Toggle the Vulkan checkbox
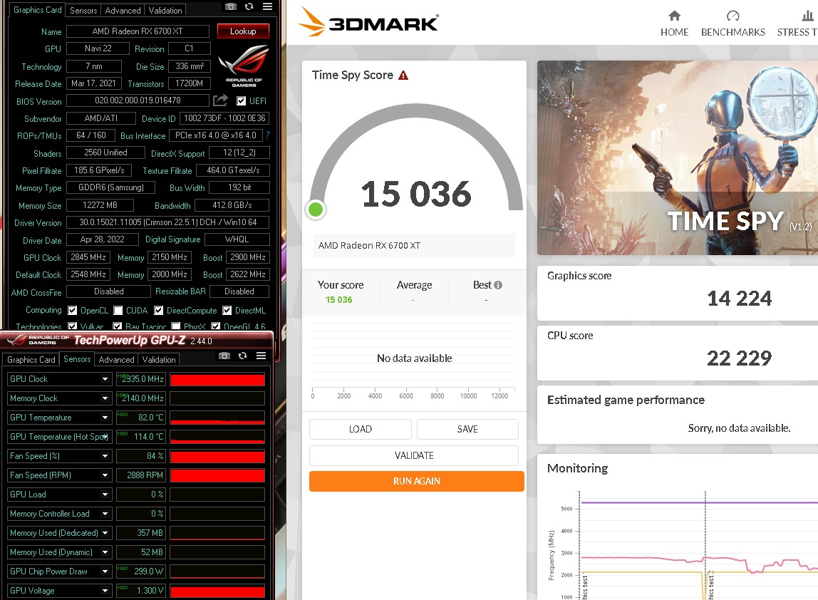Viewport: 818px width, 600px height. point(73,326)
